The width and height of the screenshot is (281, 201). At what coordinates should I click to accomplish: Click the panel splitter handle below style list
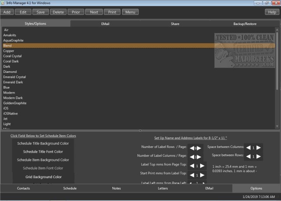coord(140,130)
